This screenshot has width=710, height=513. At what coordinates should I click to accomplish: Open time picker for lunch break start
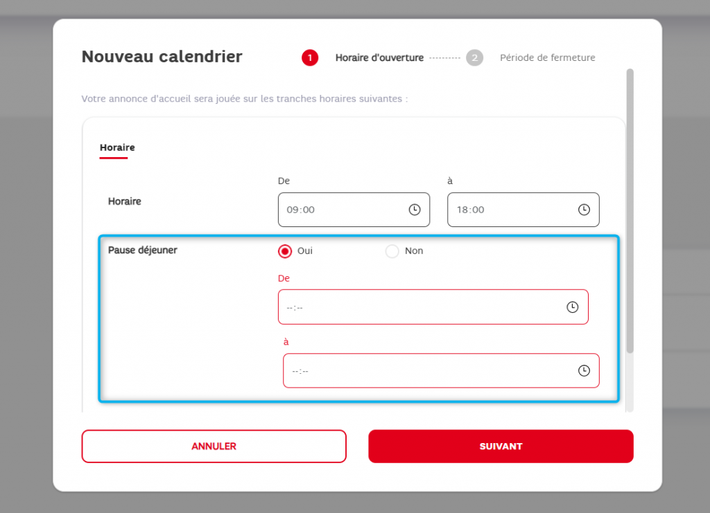(x=572, y=307)
